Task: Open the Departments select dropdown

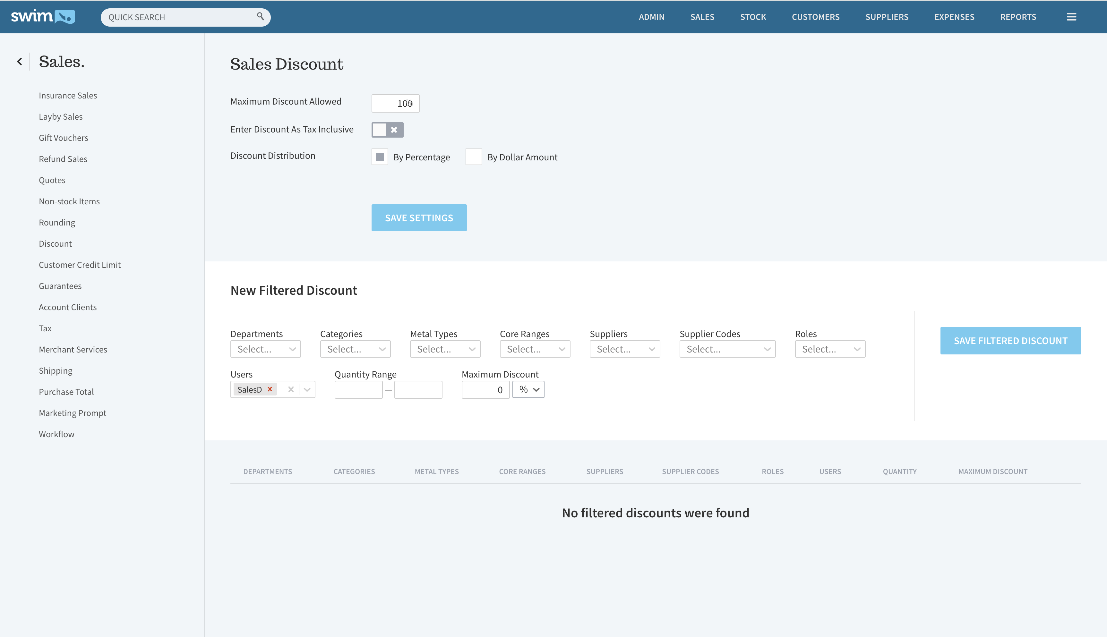Action: tap(265, 349)
